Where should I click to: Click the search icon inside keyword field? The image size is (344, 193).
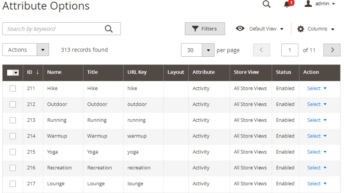pyautogui.click(x=109, y=29)
